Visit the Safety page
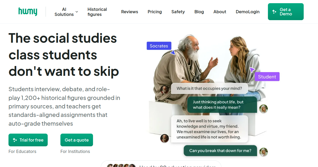This screenshot has height=167, width=318. 178,12
